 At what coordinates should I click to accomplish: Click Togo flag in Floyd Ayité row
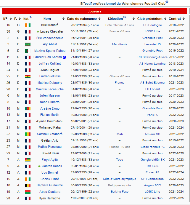point(28,160)
